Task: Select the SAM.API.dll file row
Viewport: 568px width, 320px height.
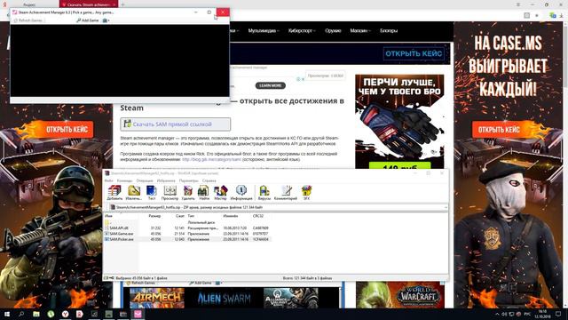Action: [187, 228]
